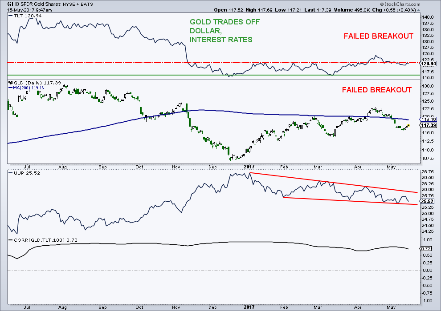Click 'Apr' on the bottom date axis

coord(358,307)
